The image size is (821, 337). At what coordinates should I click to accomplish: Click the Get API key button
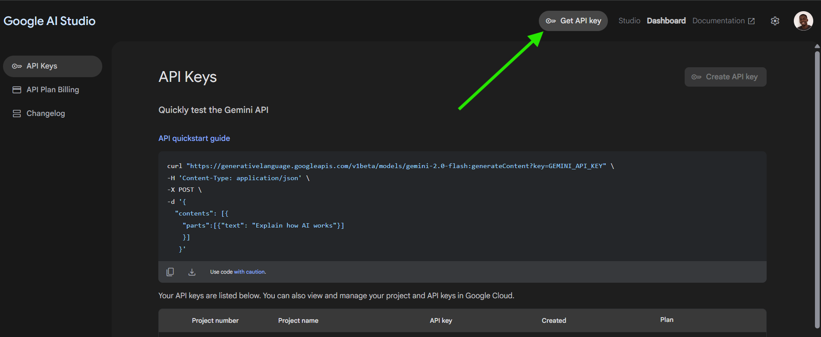click(x=573, y=21)
